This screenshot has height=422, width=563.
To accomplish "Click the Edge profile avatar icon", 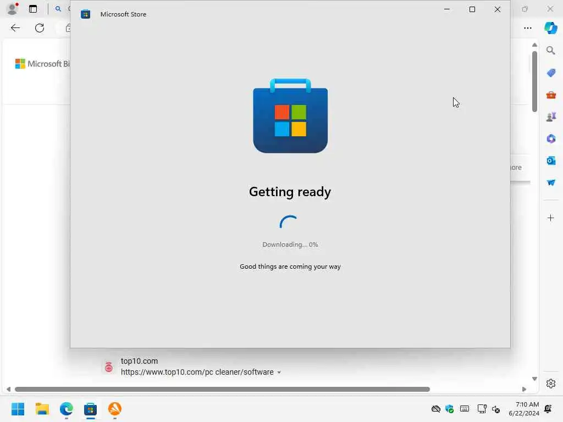I will click(x=13, y=9).
